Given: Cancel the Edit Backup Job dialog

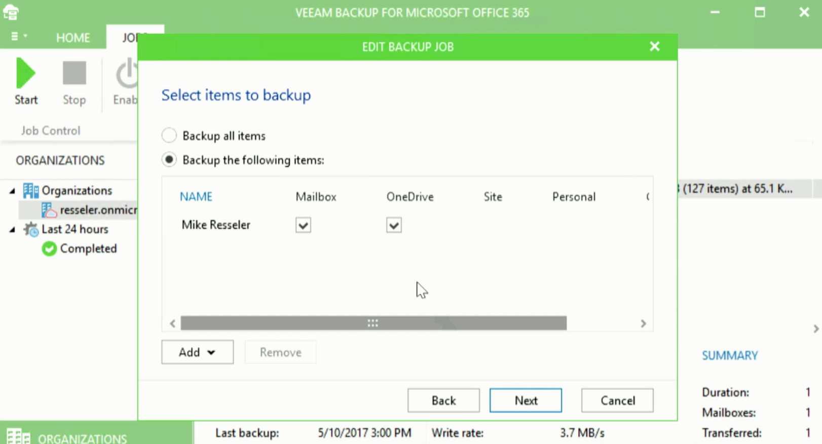Looking at the screenshot, I should pos(617,400).
